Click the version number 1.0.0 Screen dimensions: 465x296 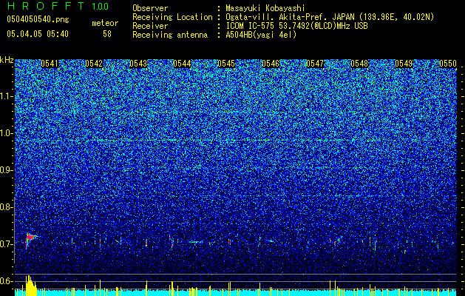coord(101,6)
